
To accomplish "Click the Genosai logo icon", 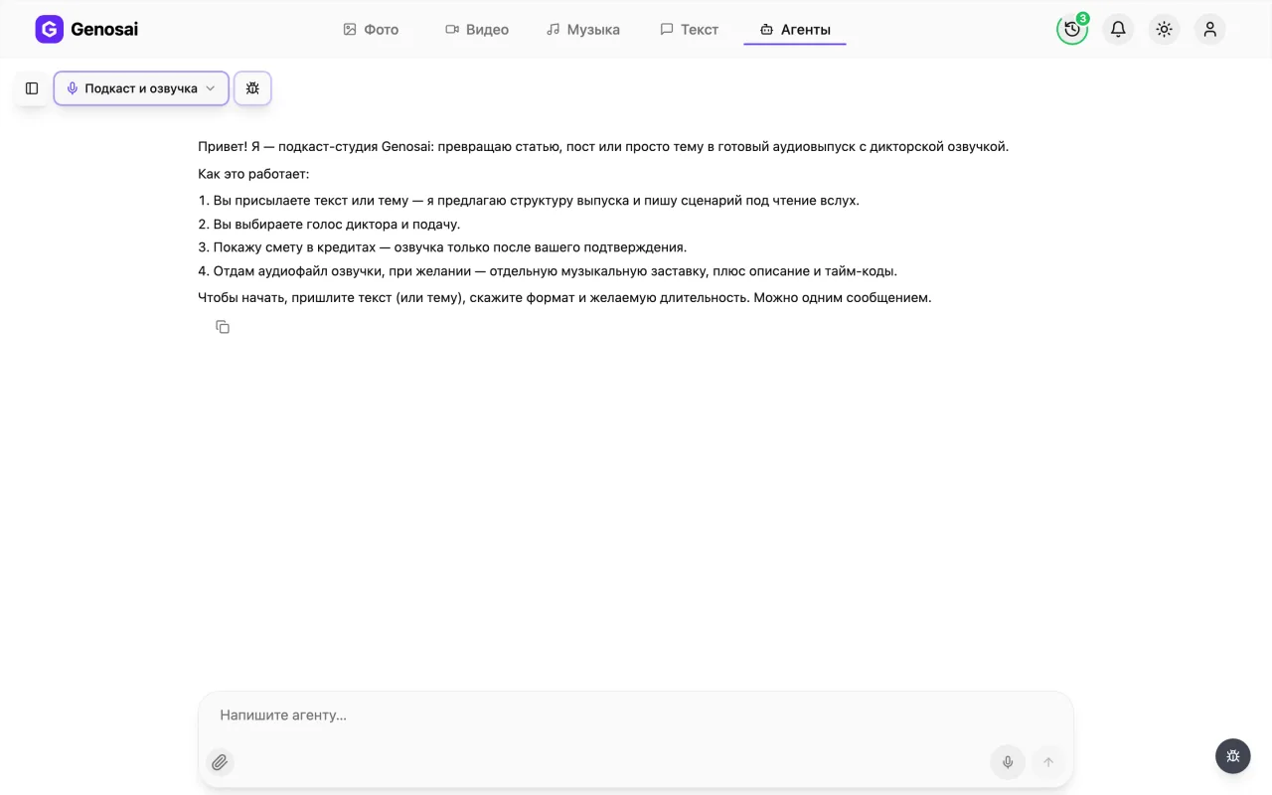I will point(49,30).
